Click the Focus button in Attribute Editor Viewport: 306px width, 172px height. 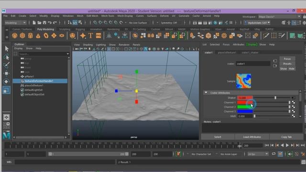[x=287, y=59]
